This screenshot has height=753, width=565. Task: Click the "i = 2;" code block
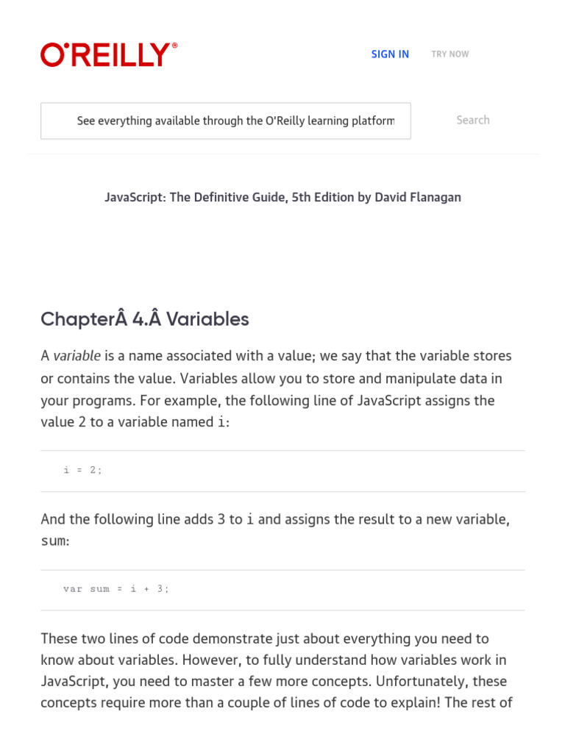tap(83, 471)
